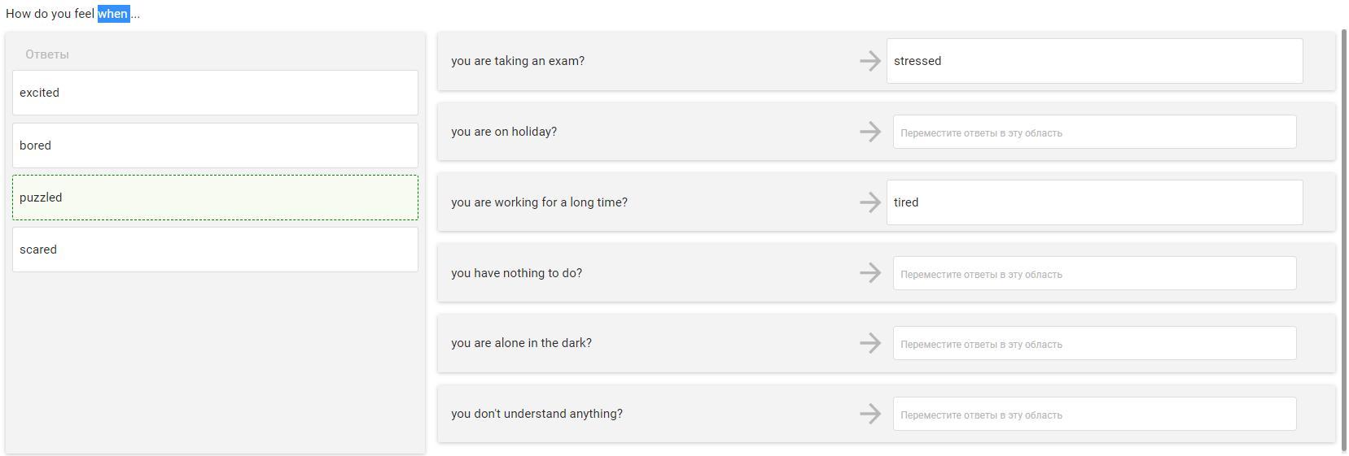
Task: Click arrow beside 'don't understand anything' question
Action: pyautogui.click(x=869, y=414)
